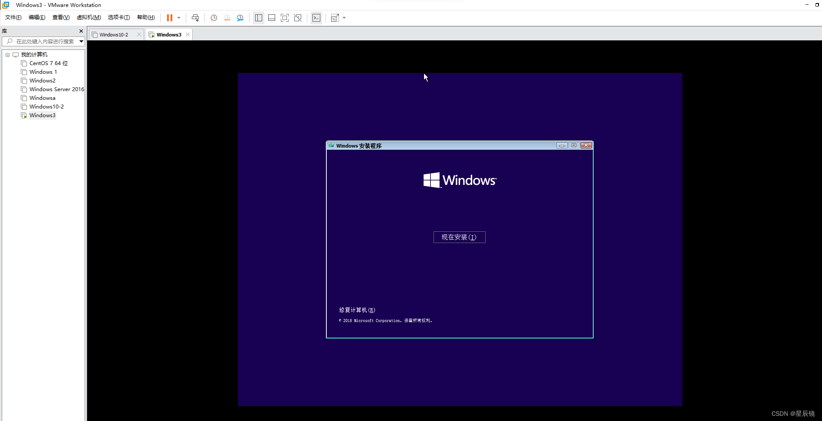822x421 pixels.
Task: Send Ctrl+Alt+Del to the virtual machine
Action: (195, 18)
